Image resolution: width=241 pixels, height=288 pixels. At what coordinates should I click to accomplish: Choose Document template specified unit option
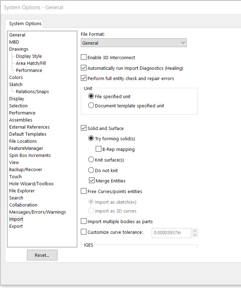91,106
